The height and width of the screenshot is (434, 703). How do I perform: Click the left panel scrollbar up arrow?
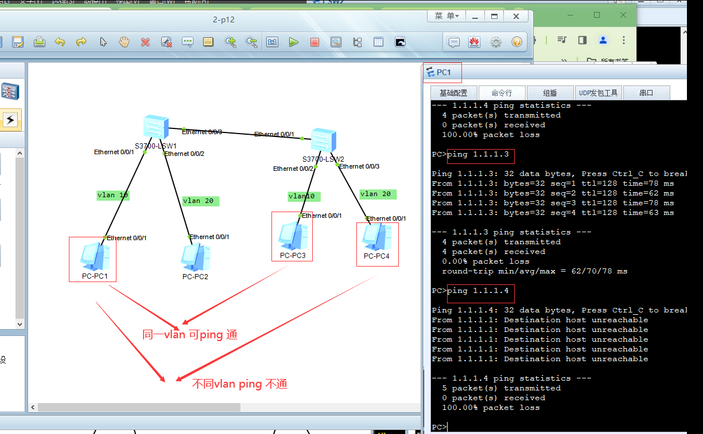pyautogui.click(x=20, y=153)
